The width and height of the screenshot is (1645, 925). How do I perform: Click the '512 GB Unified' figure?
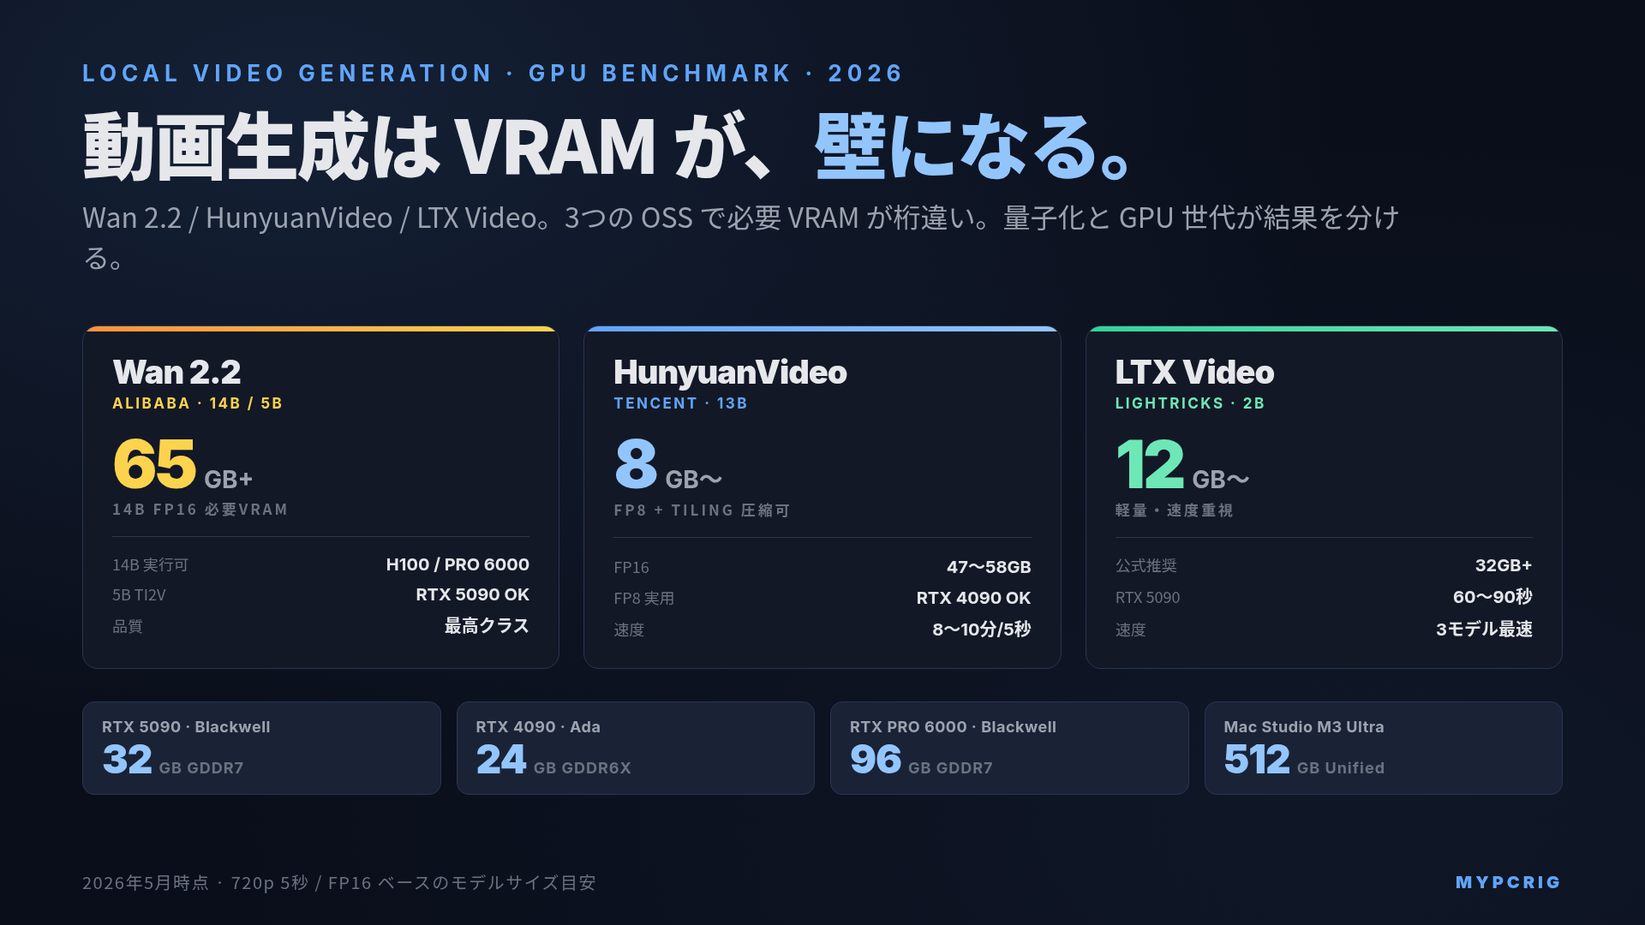[1304, 760]
